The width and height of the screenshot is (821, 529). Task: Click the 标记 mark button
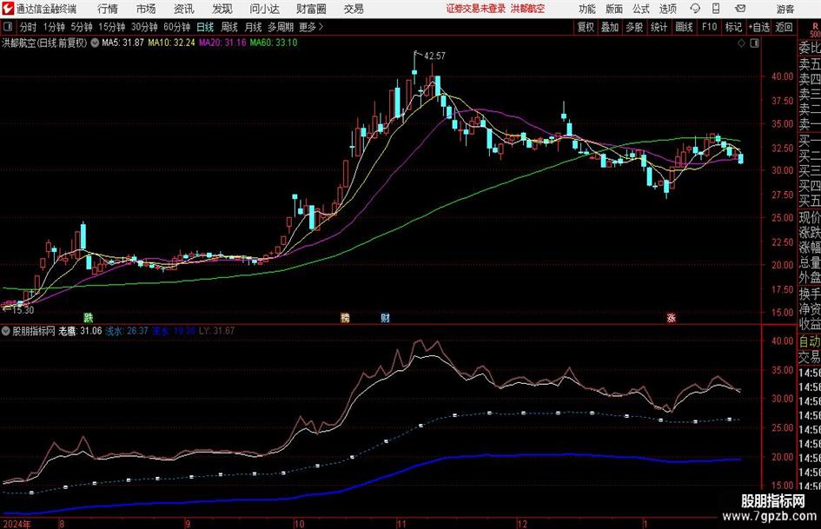tap(733, 27)
